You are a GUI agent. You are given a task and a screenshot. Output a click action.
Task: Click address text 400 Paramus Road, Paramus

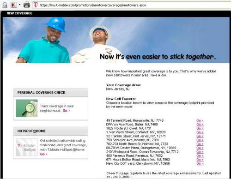click(x=134, y=155)
